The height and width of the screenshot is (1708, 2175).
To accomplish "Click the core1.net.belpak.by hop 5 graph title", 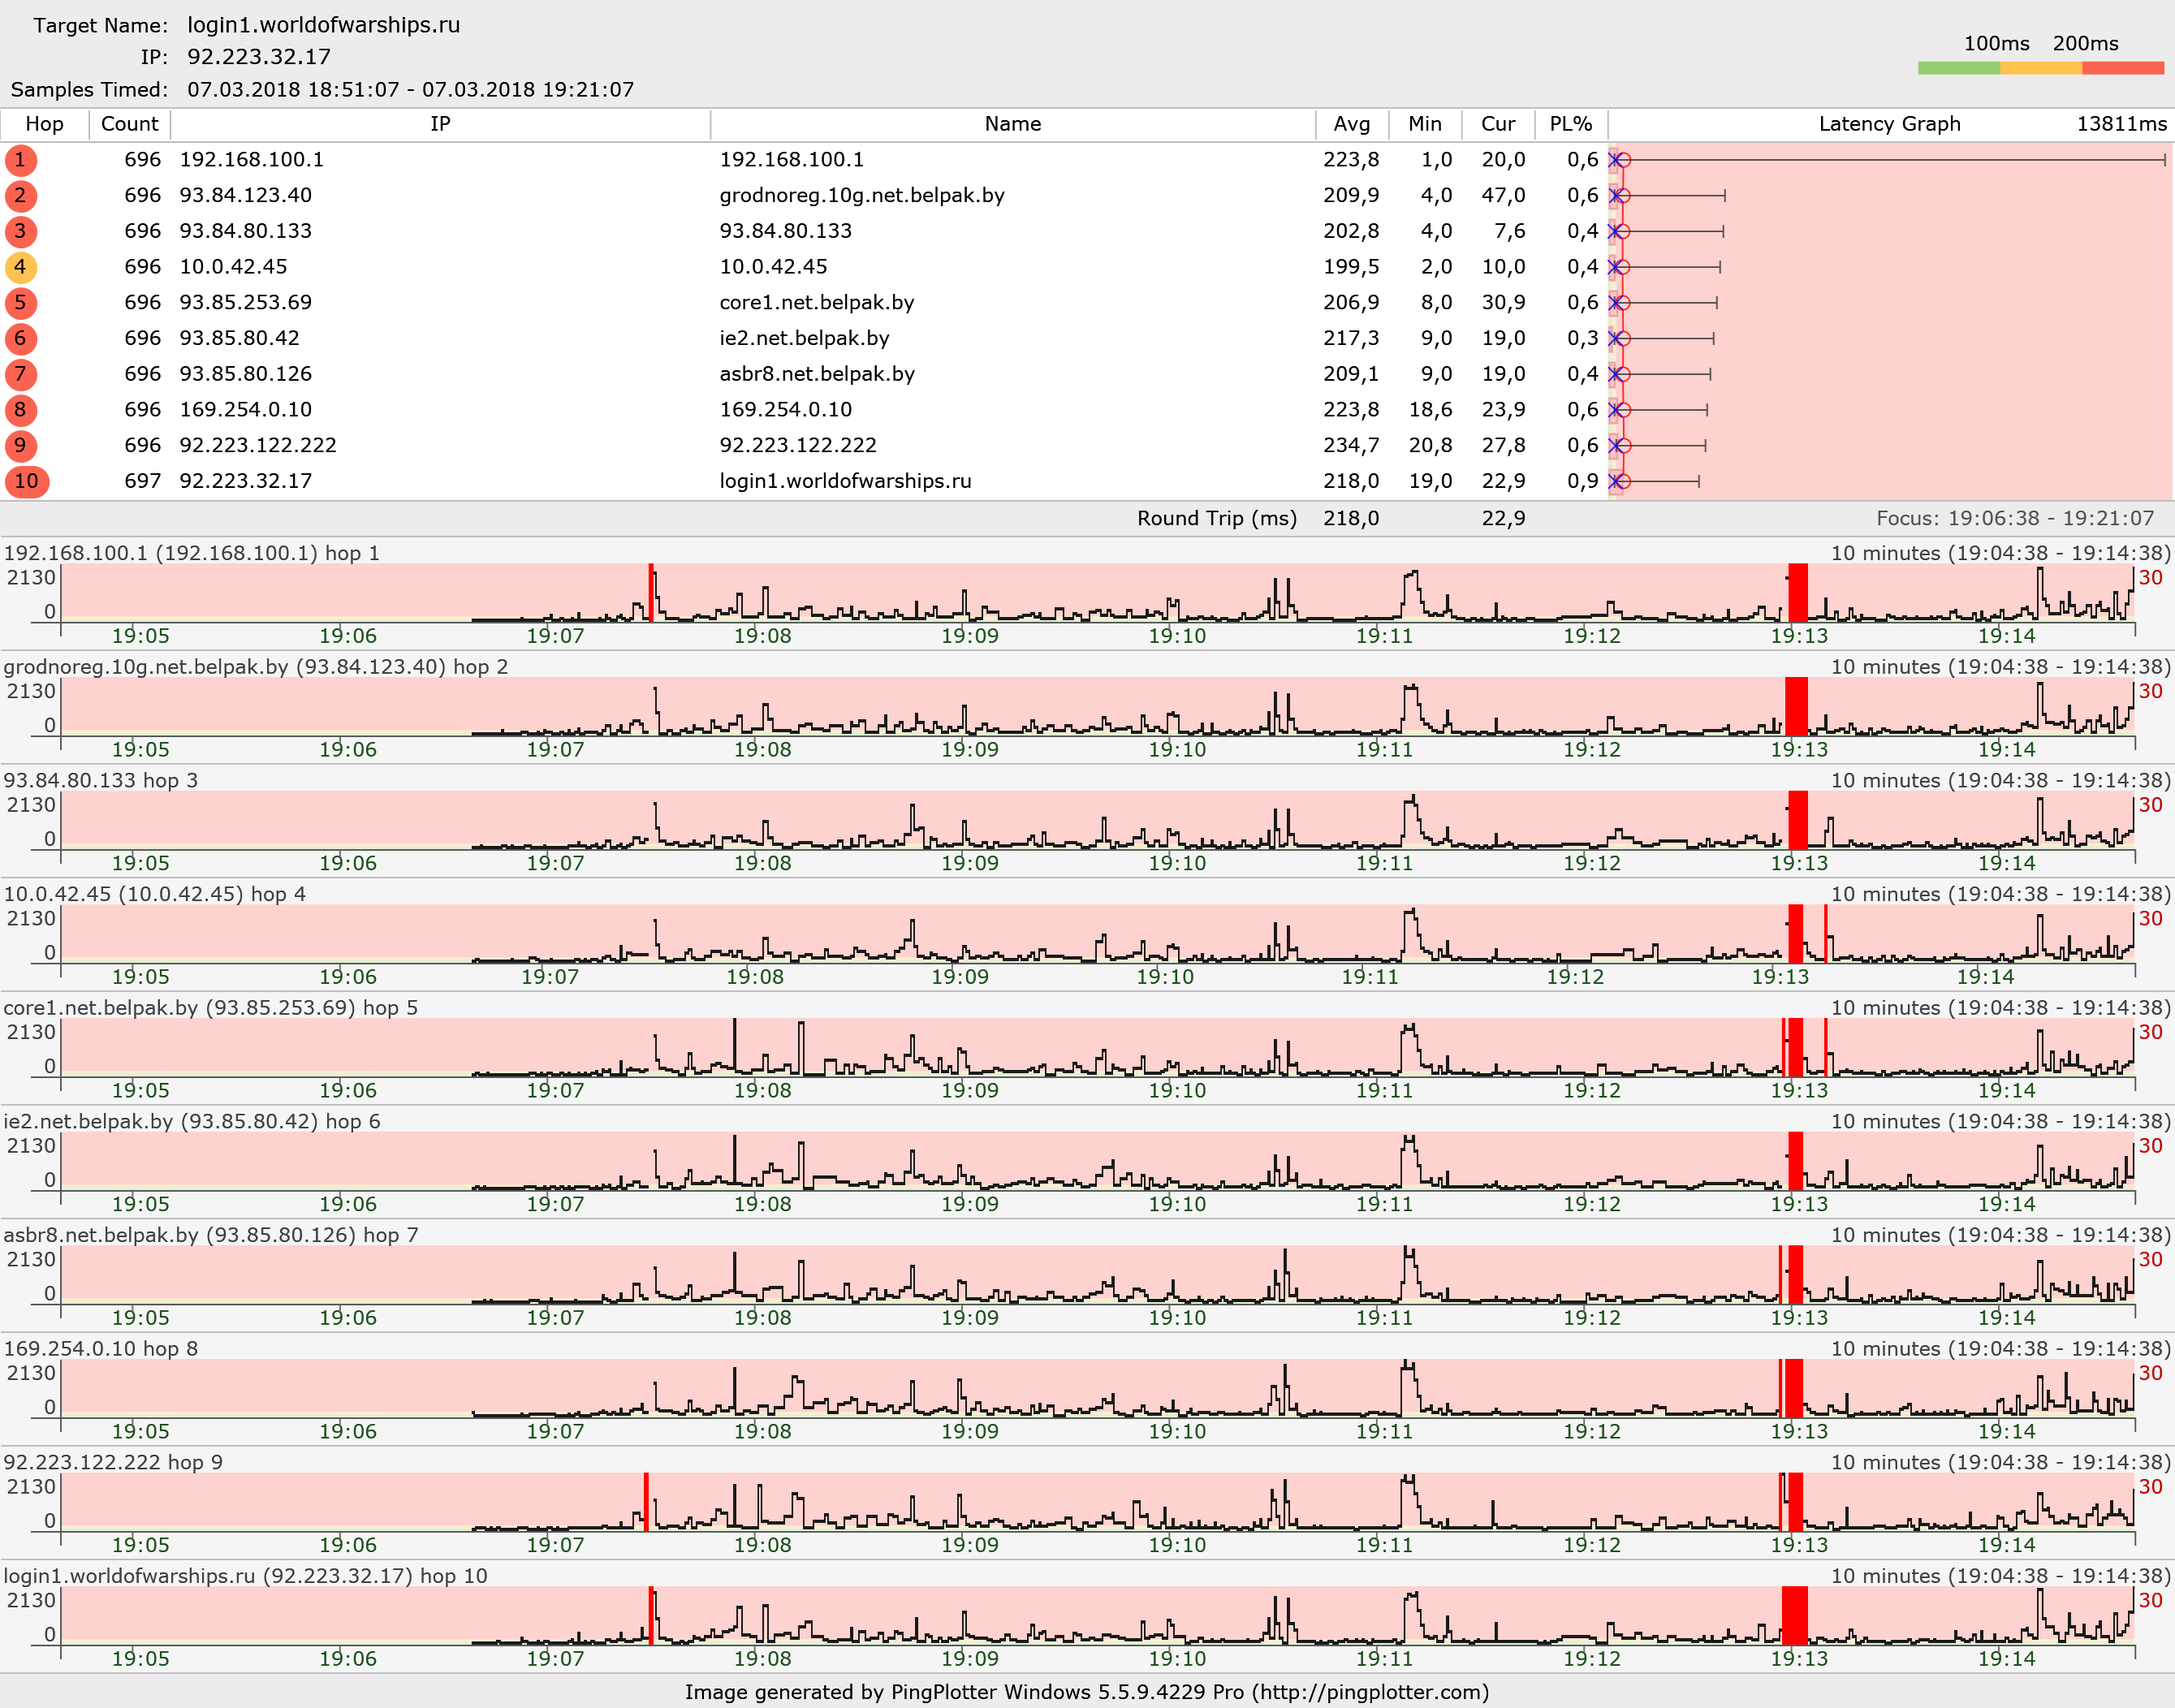I will click(x=211, y=1008).
